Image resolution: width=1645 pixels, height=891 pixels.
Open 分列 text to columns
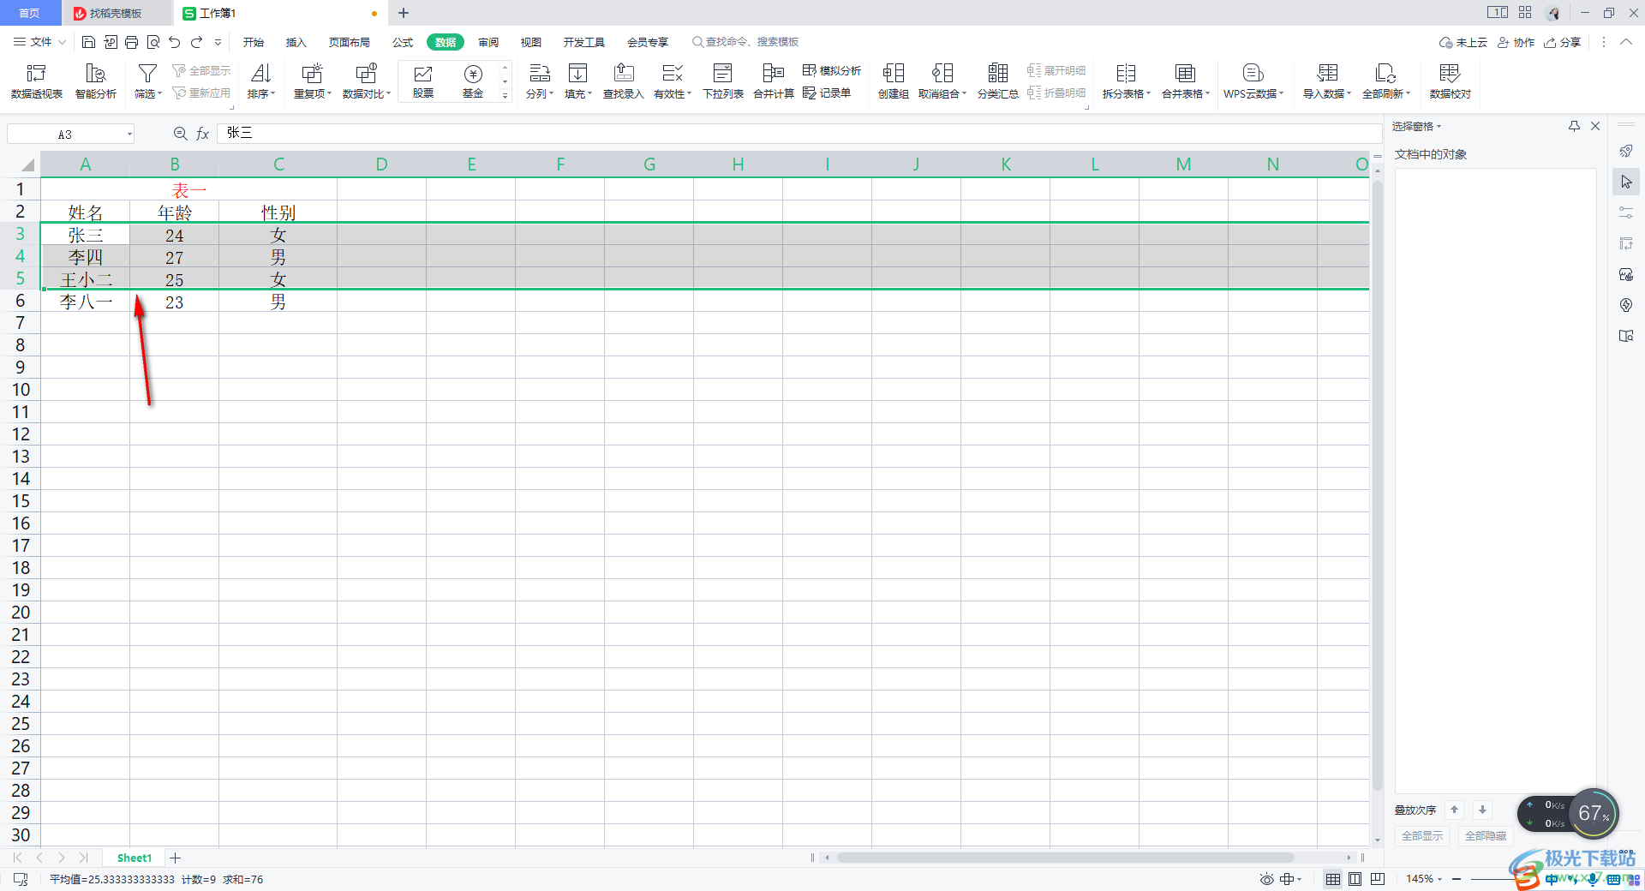pyautogui.click(x=539, y=81)
